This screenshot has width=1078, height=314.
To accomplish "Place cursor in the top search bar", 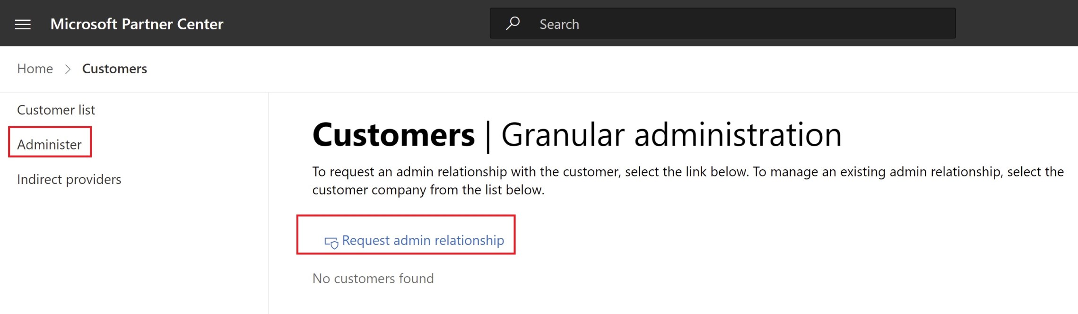I will point(662,23).
